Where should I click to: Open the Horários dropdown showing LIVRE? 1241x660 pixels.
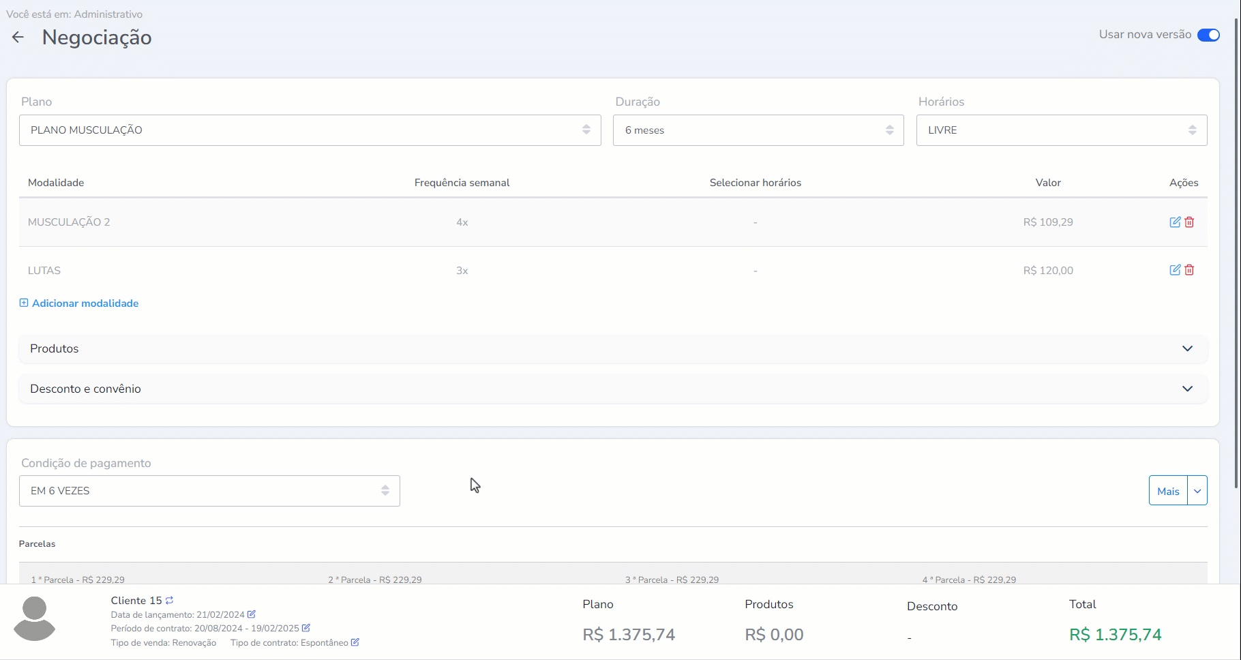coord(1061,130)
